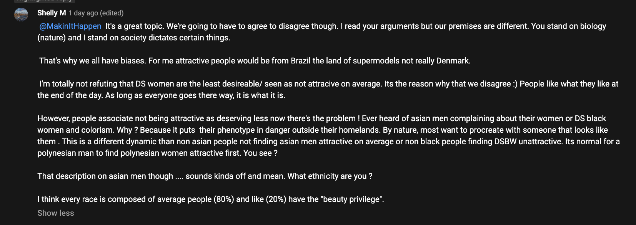Click the "(20%)" figure in the last line
636x225 pixels.
(x=276, y=199)
